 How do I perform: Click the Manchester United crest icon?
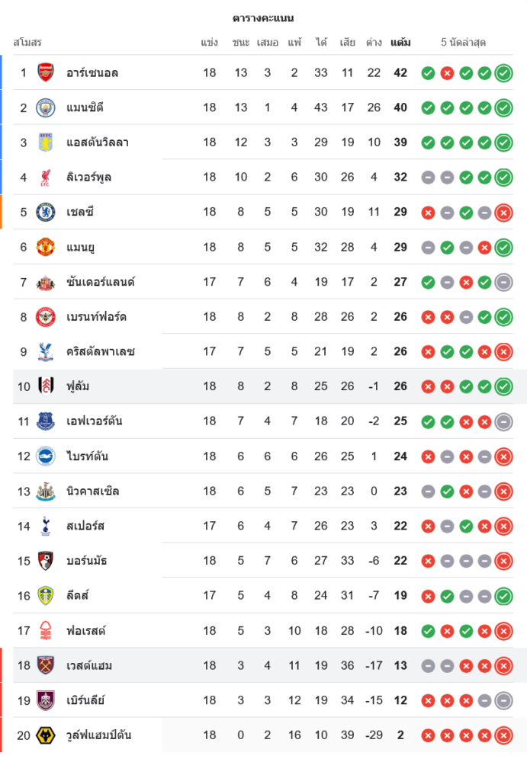point(46,247)
